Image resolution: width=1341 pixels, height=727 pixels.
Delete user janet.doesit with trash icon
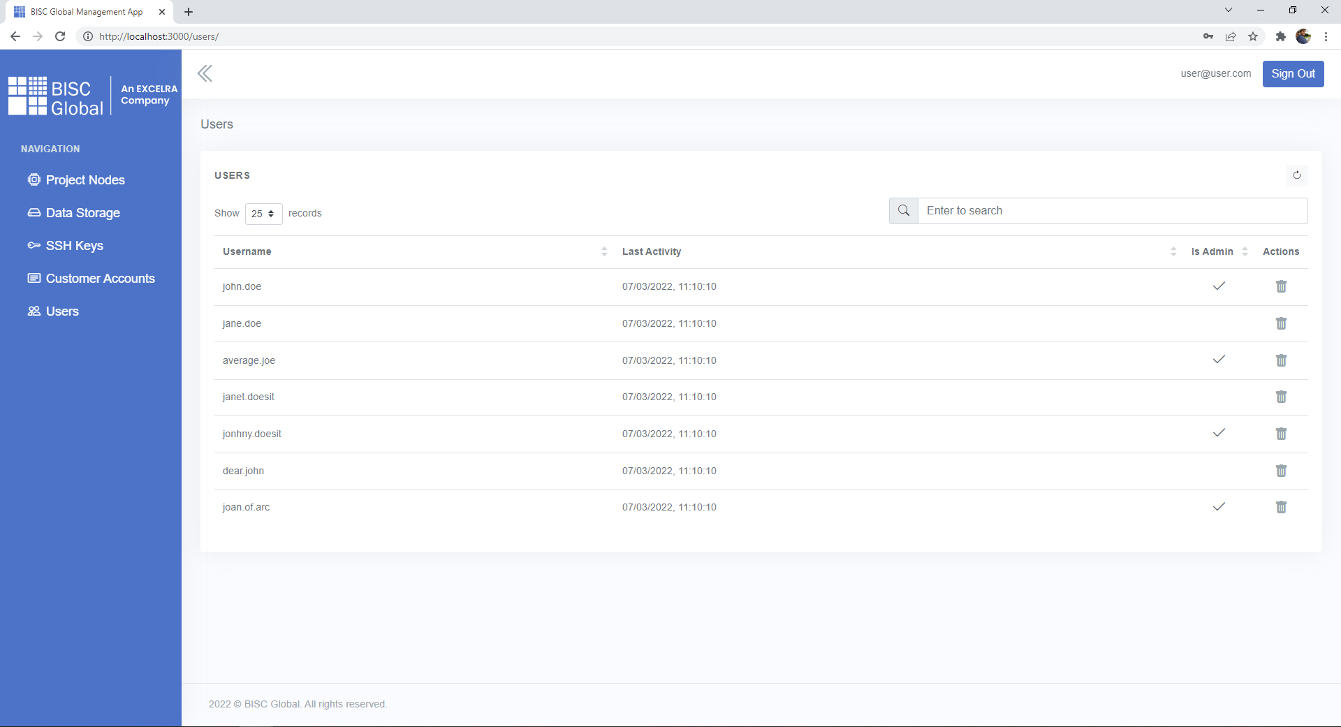click(x=1281, y=397)
